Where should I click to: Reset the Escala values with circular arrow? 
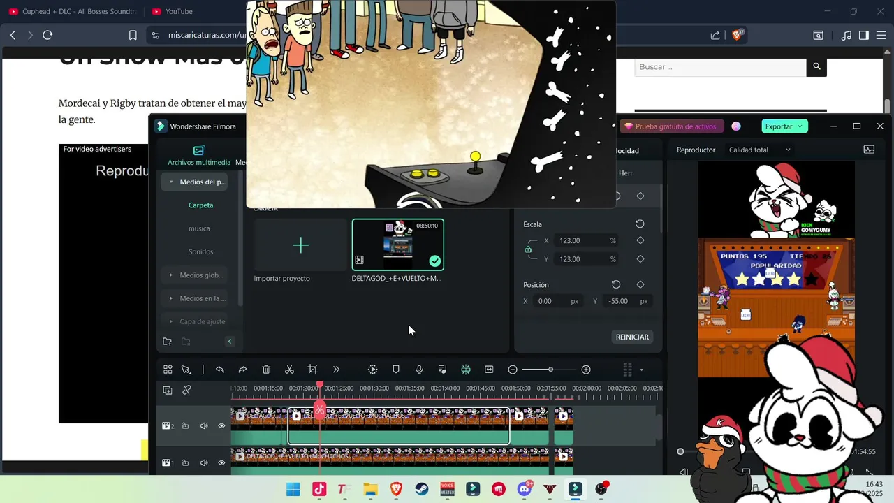[640, 224]
